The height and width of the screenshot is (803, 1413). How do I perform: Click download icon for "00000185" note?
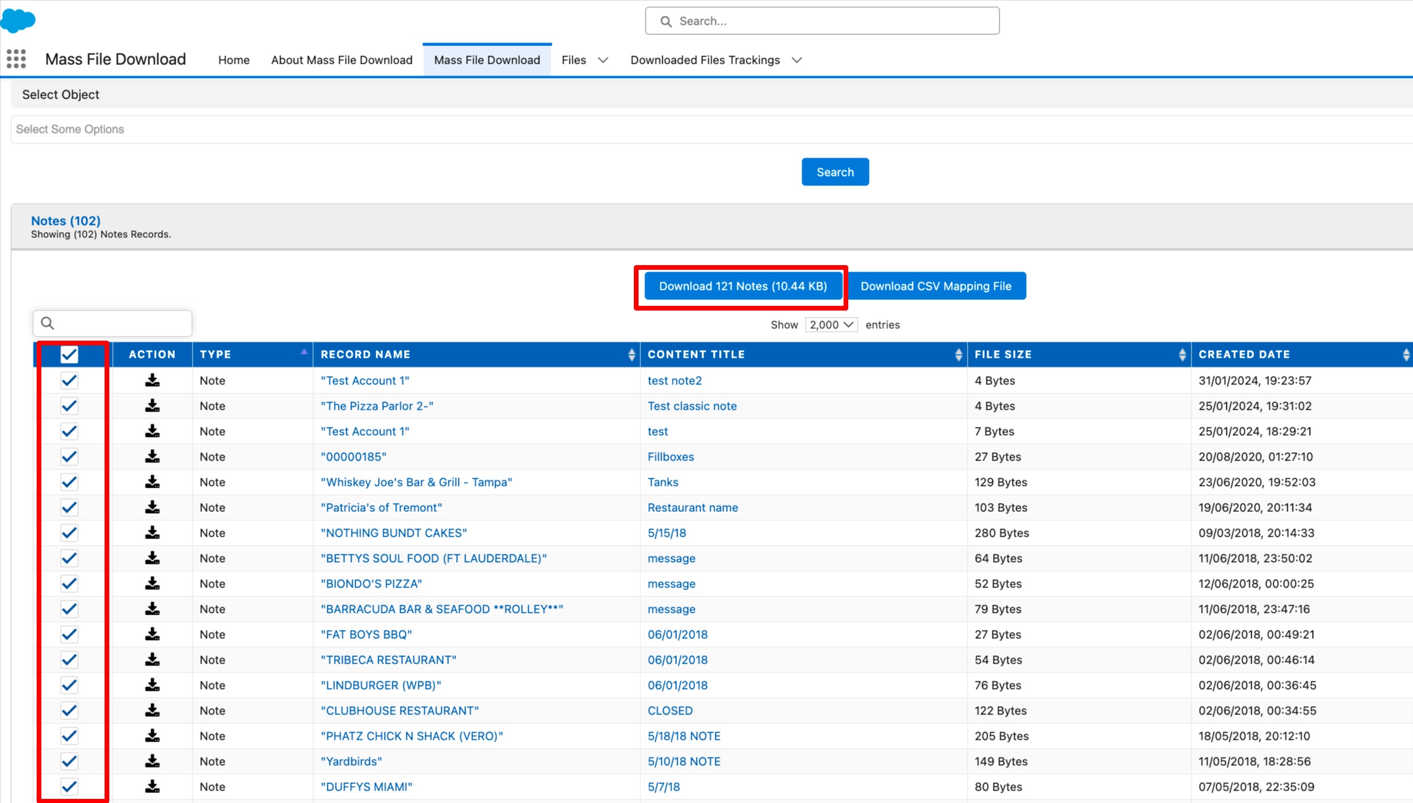pos(152,456)
